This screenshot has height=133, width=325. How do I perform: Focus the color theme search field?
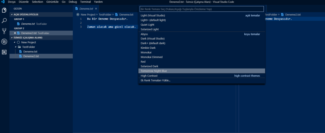(x=202, y=9)
